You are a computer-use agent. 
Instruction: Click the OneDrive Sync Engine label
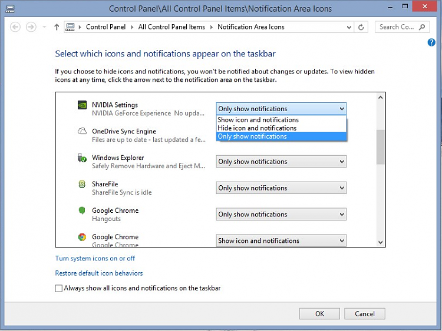tap(124, 131)
